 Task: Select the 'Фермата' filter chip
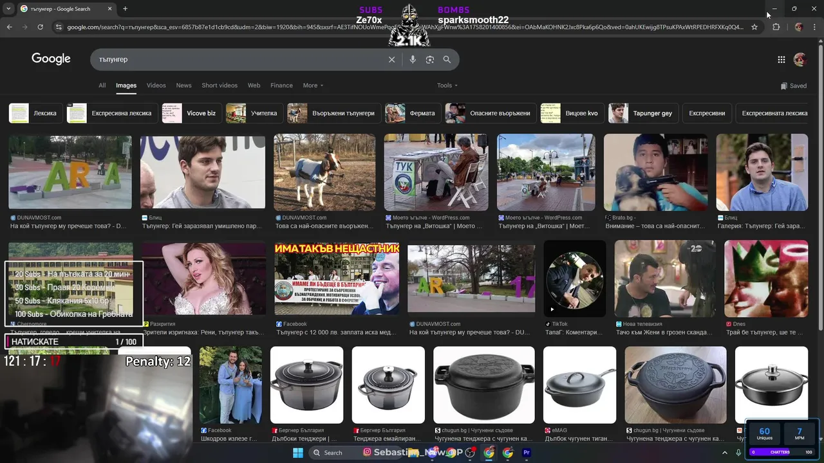pyautogui.click(x=413, y=113)
